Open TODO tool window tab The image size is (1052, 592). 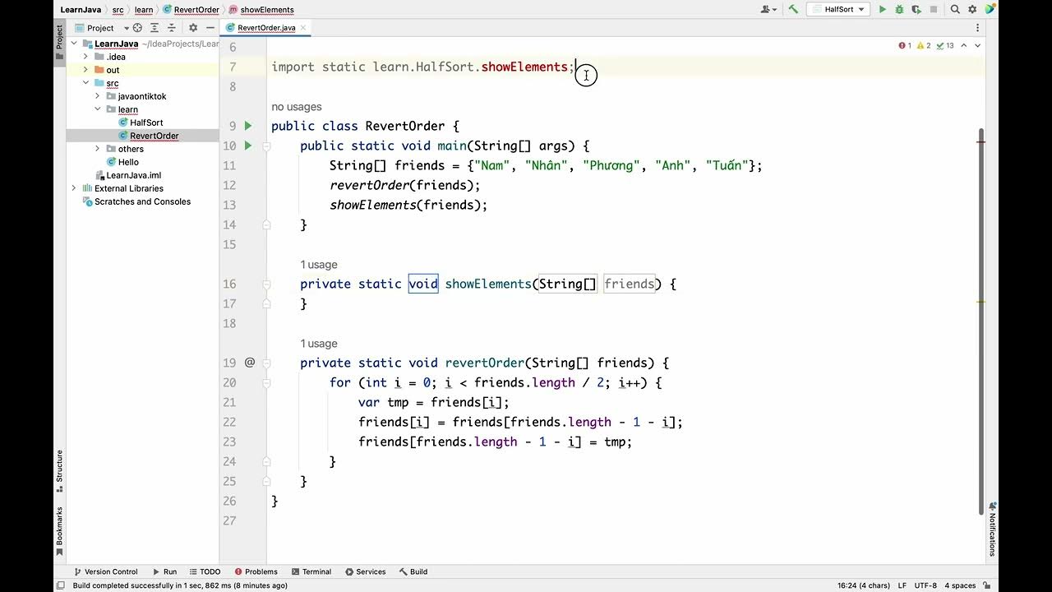click(x=205, y=571)
